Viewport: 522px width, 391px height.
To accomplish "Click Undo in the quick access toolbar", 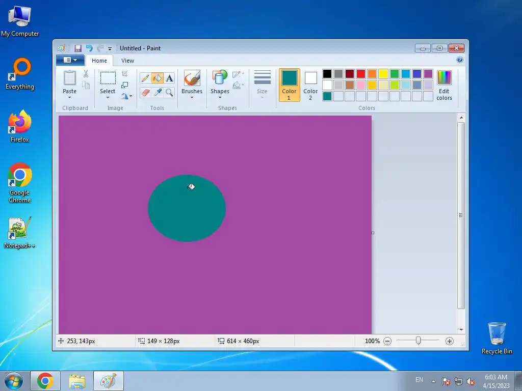I will click(x=89, y=48).
